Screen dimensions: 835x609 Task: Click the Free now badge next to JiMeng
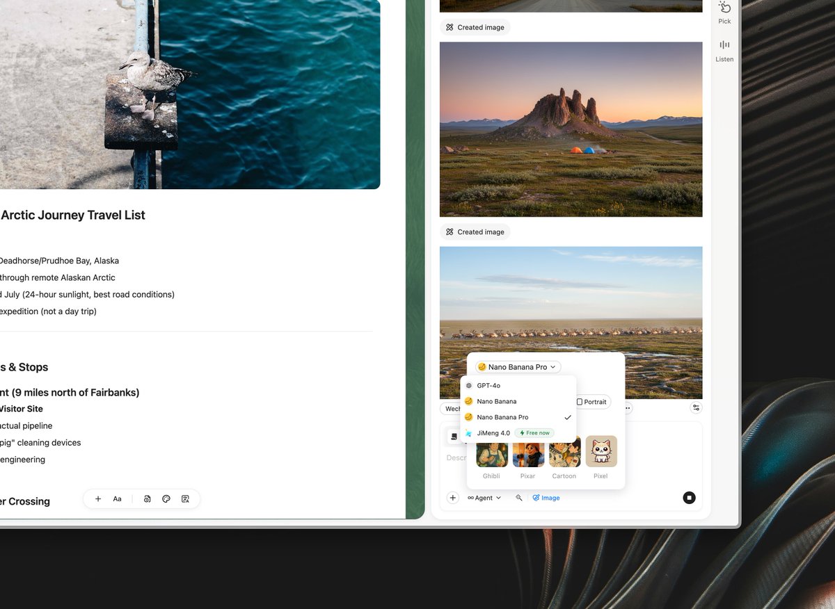(534, 433)
